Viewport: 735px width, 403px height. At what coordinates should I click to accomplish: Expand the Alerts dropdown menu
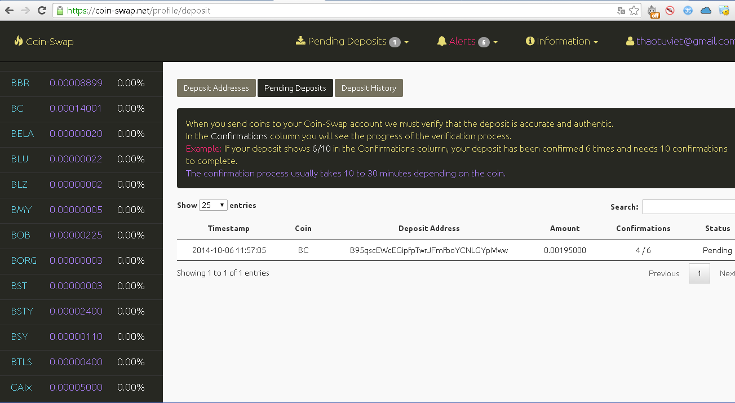pyautogui.click(x=467, y=41)
